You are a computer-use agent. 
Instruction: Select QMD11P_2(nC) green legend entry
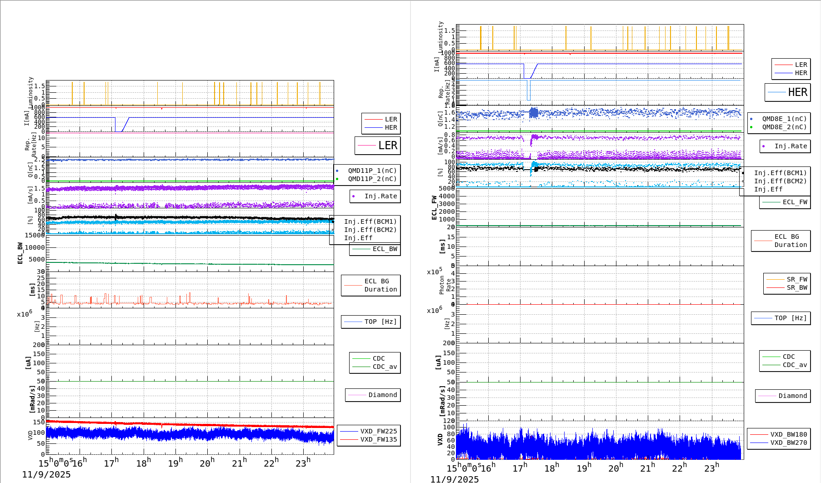[372, 179]
